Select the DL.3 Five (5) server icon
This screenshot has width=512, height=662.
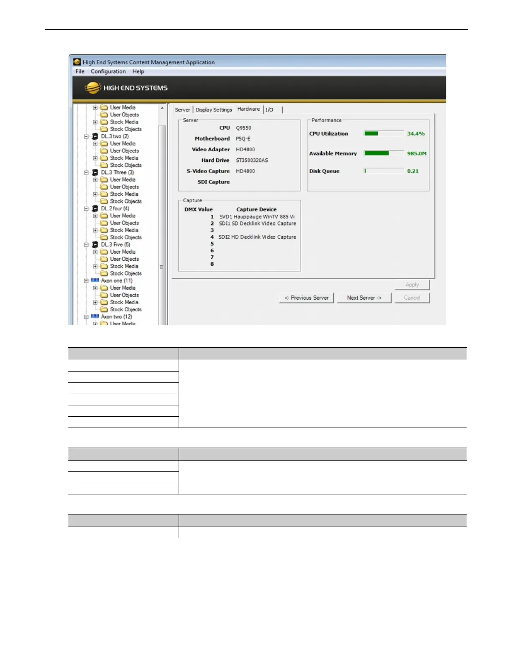[x=95, y=244]
